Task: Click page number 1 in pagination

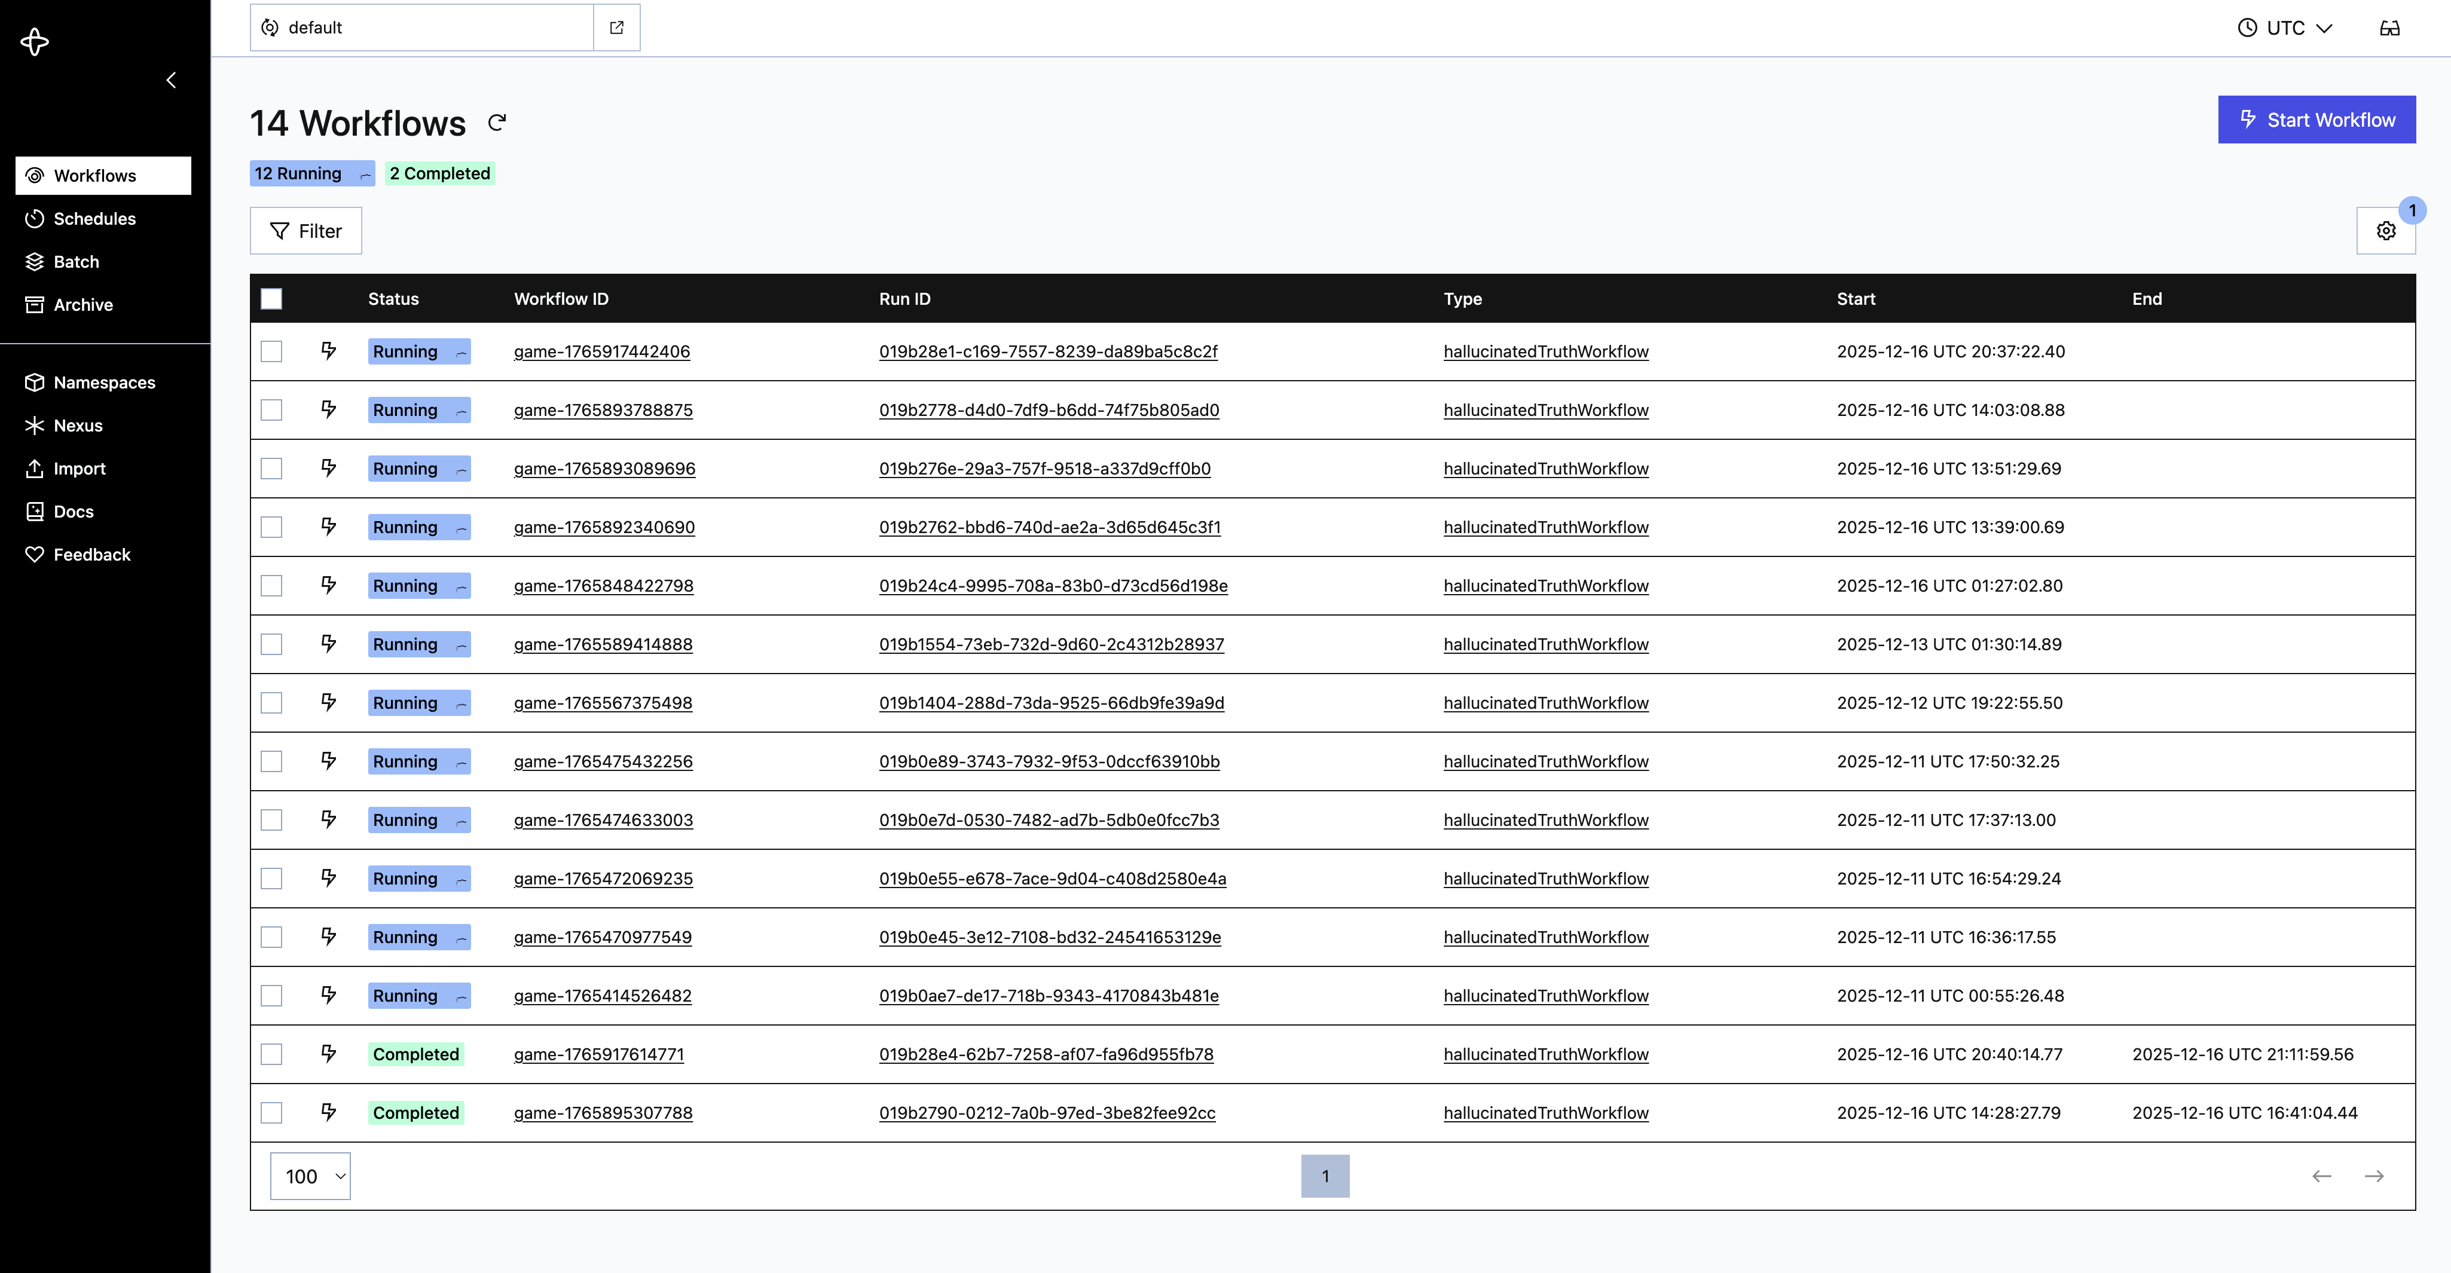Action: [x=1325, y=1176]
